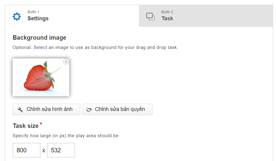
Task: Click the red required asterisk by Task size
Action: coord(41,124)
